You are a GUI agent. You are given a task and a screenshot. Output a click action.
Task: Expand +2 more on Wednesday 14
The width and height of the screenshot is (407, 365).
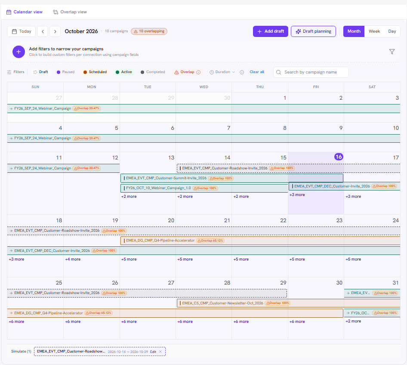click(x=185, y=196)
